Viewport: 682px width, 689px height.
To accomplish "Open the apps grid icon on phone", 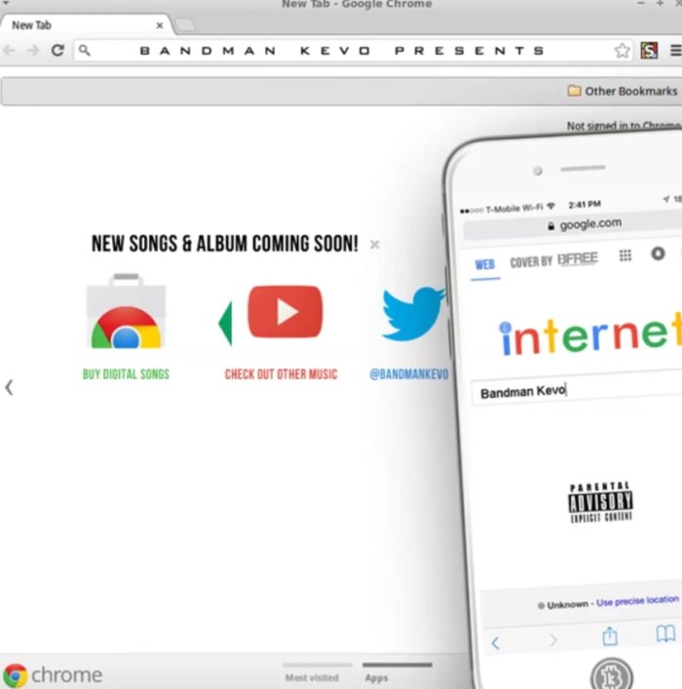I will pos(625,255).
